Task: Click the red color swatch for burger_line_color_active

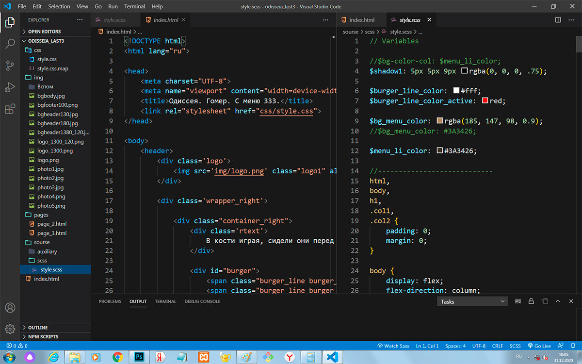Action: [x=485, y=101]
